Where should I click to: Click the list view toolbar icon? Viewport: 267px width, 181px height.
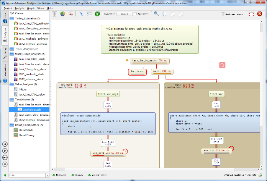coord(89,14)
